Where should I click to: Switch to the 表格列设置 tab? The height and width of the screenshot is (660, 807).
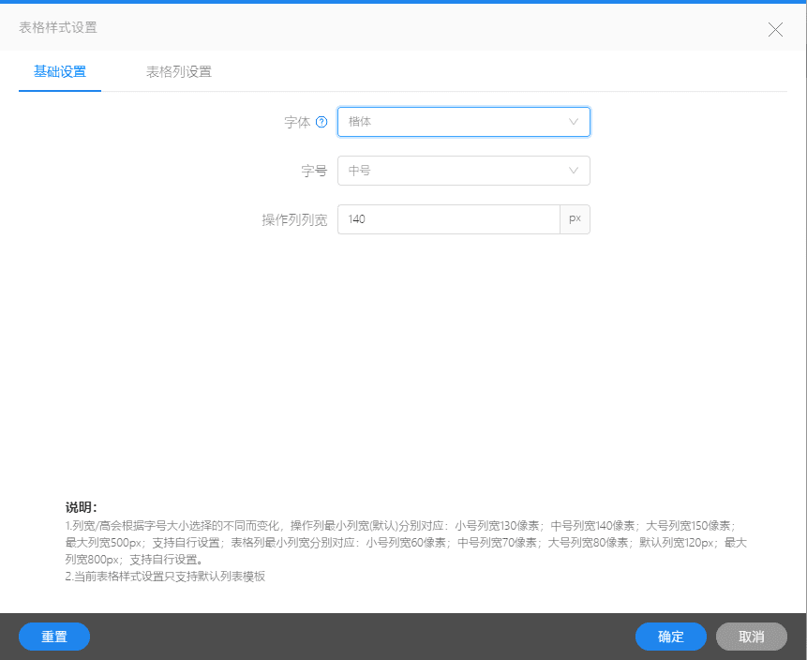(179, 72)
